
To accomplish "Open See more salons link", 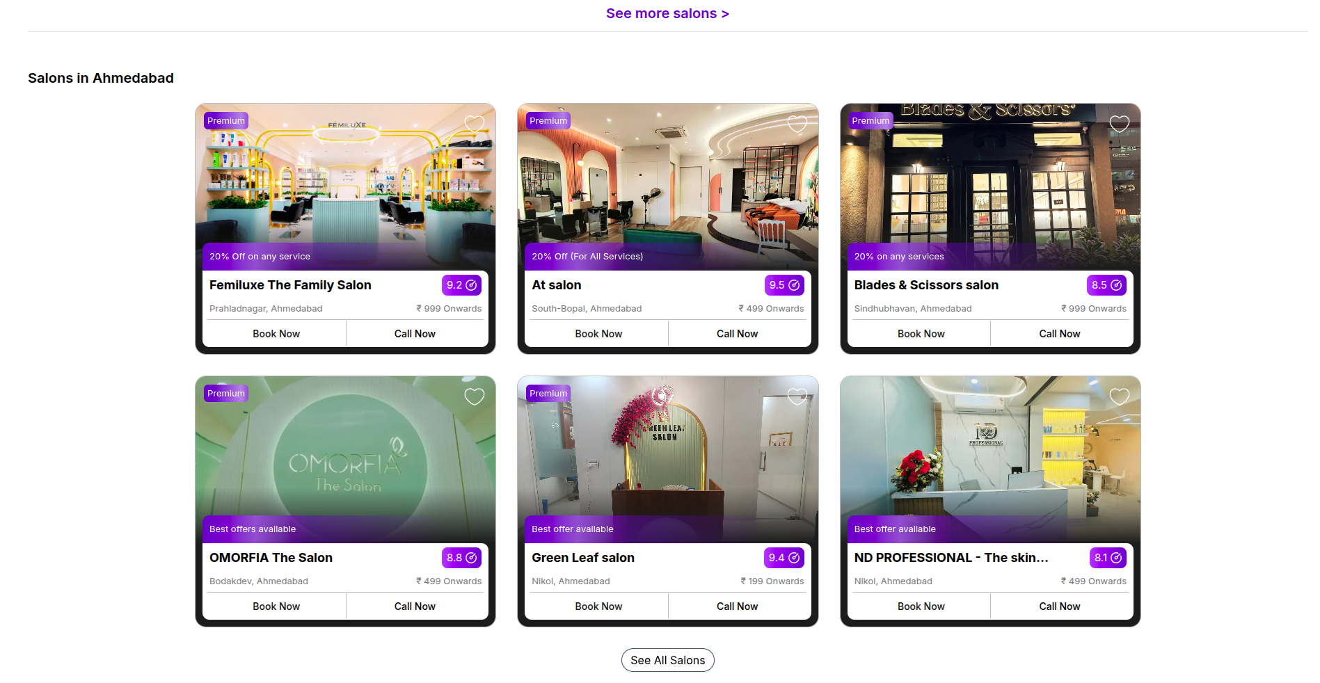I will point(667,13).
